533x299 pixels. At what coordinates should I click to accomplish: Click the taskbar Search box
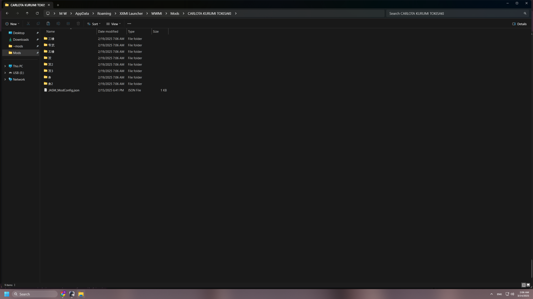35,294
